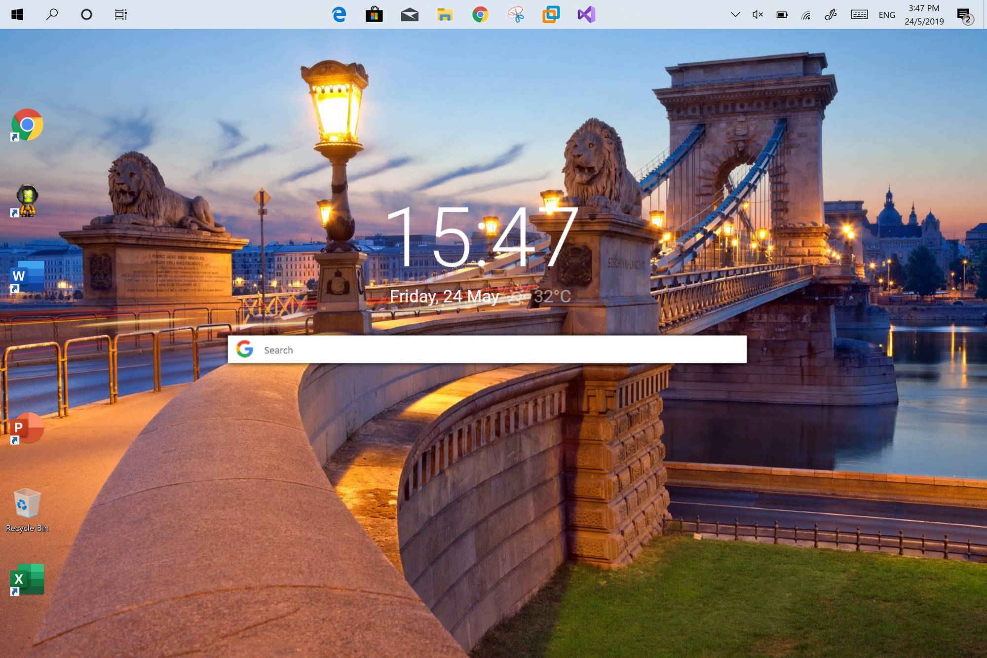Select the PowerPoint desktop shortcut
Viewport: 987px width, 658px height.
27,428
